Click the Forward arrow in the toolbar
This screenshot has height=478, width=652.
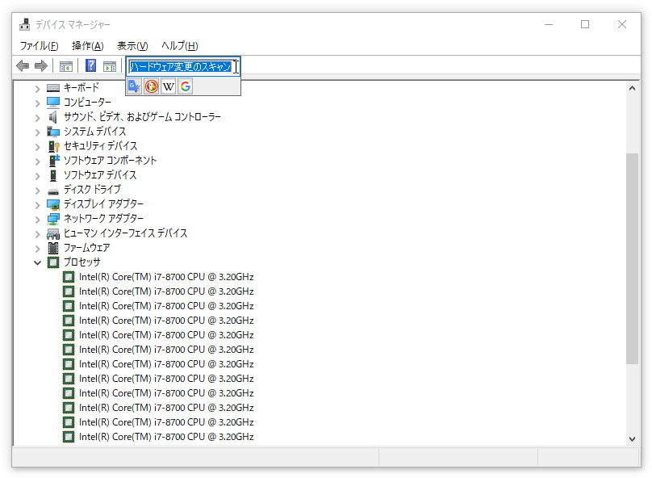(41, 65)
